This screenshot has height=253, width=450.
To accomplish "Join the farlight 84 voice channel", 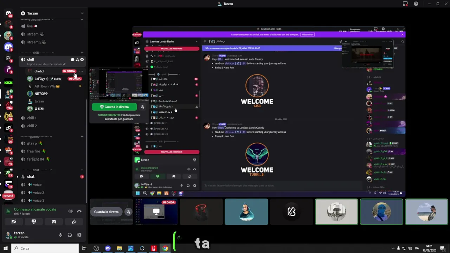I will click(52, 159).
